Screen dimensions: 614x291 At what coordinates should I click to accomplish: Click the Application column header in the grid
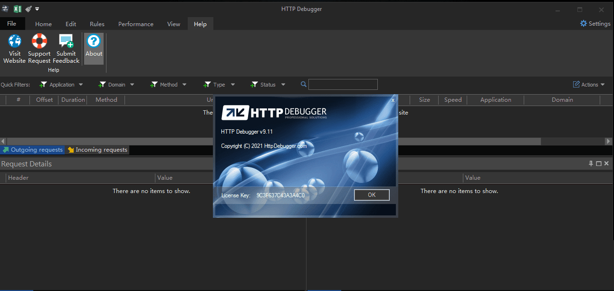(496, 100)
